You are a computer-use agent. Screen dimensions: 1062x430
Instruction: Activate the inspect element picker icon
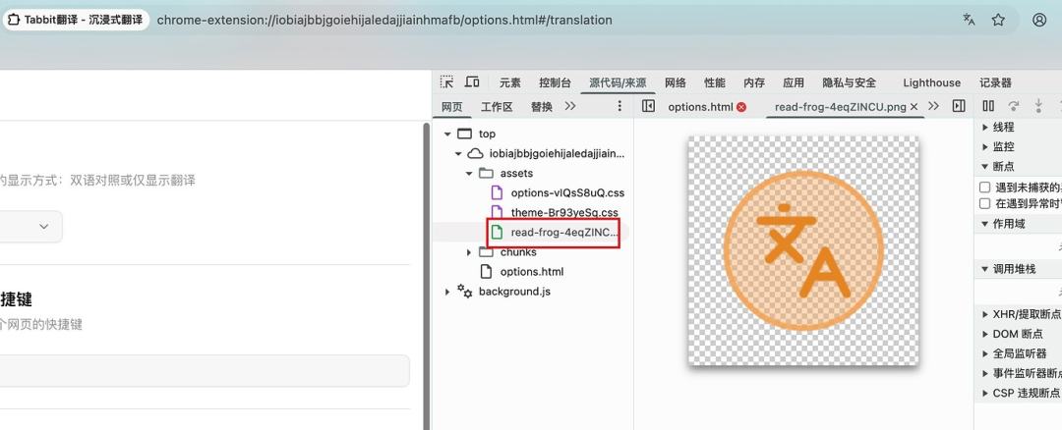[x=447, y=82]
